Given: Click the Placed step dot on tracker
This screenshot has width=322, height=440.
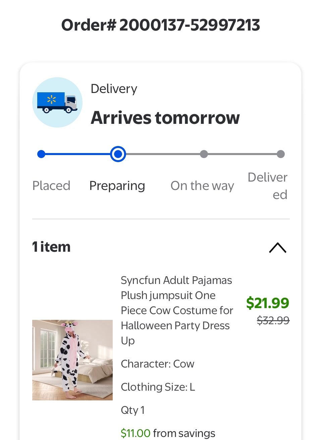Looking at the screenshot, I should pyautogui.click(x=41, y=154).
